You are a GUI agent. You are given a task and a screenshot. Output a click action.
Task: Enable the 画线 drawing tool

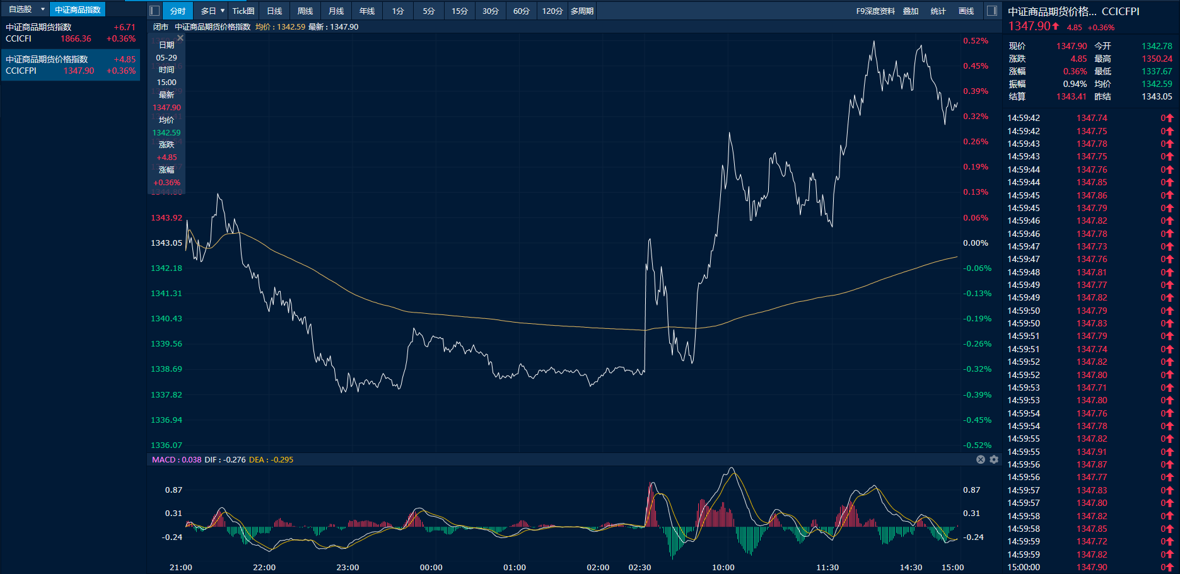966,11
